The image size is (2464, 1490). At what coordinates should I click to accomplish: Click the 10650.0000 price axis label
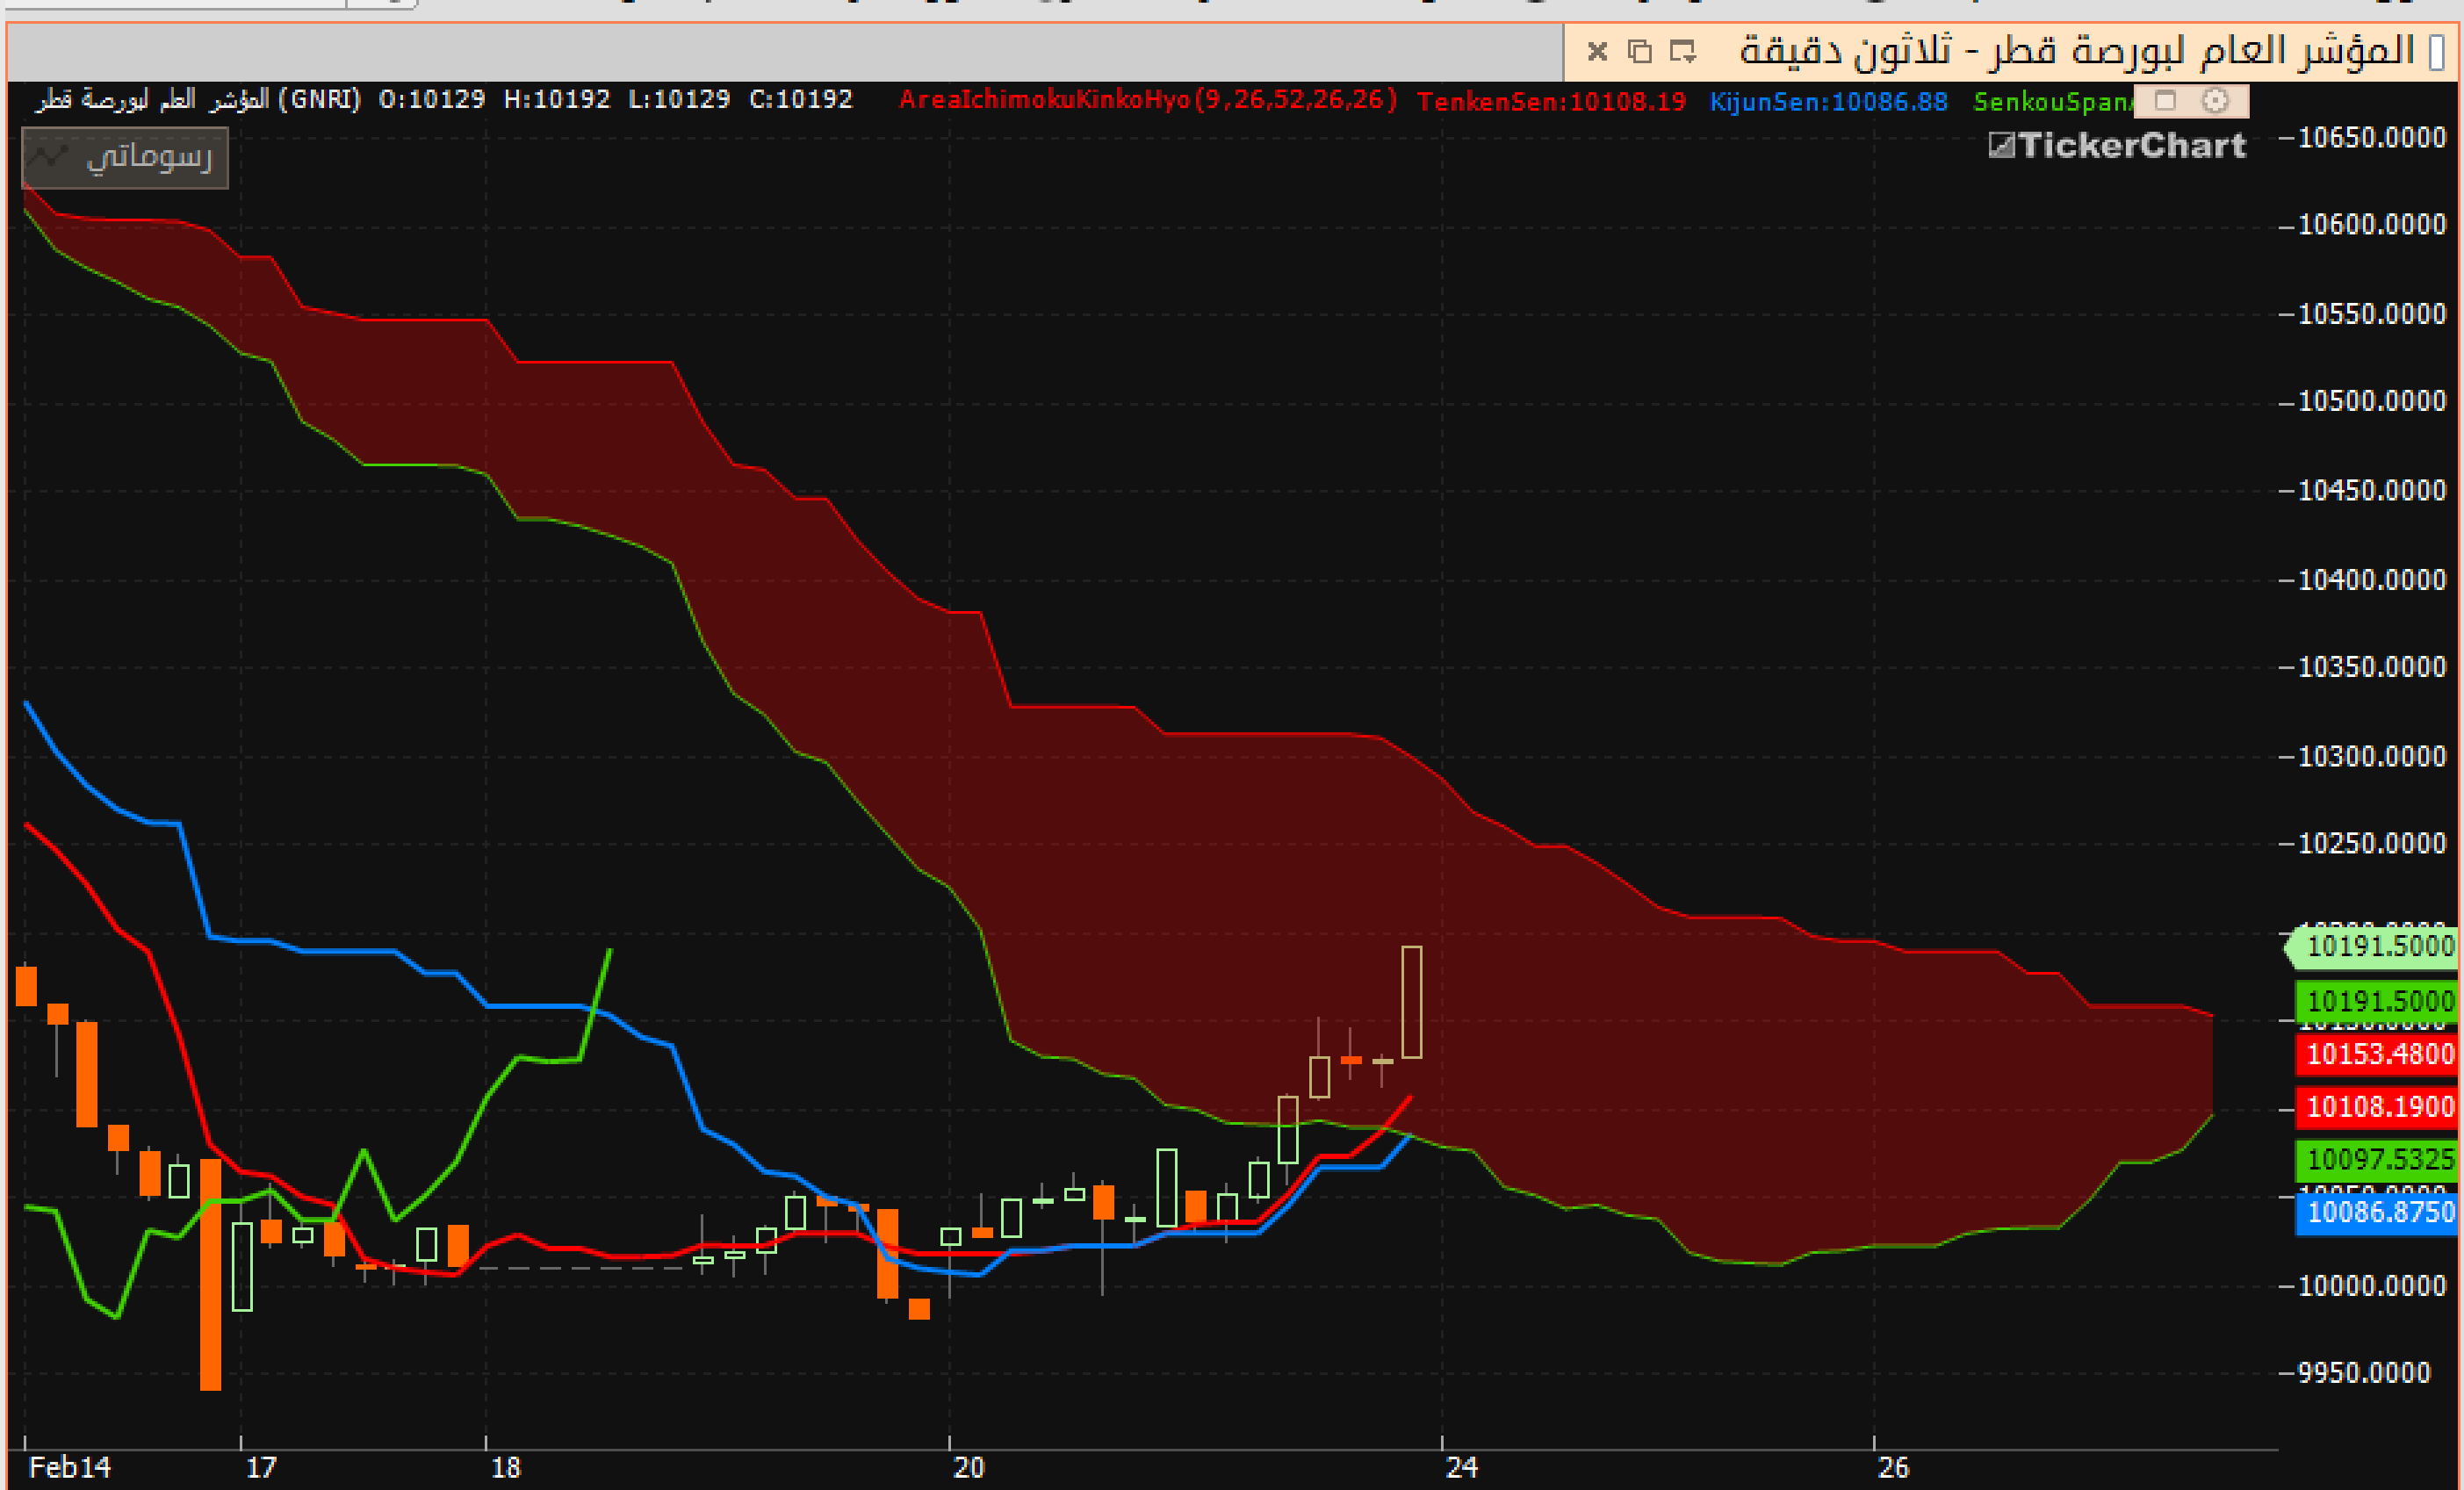(2372, 137)
